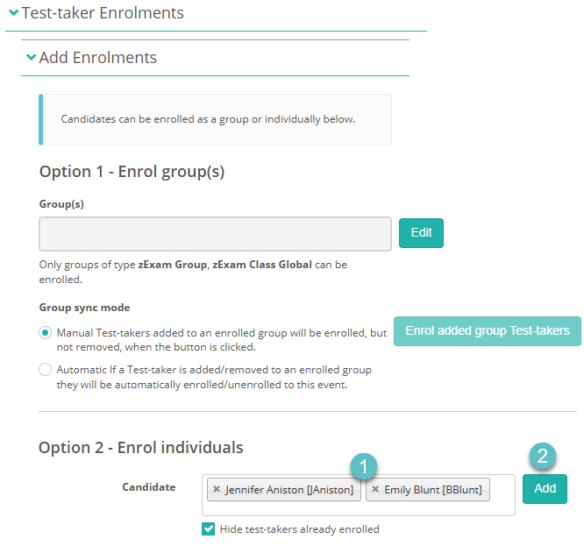Collapse Add Enrolments chevron icon
This screenshot has width=584, height=546.
(32, 58)
